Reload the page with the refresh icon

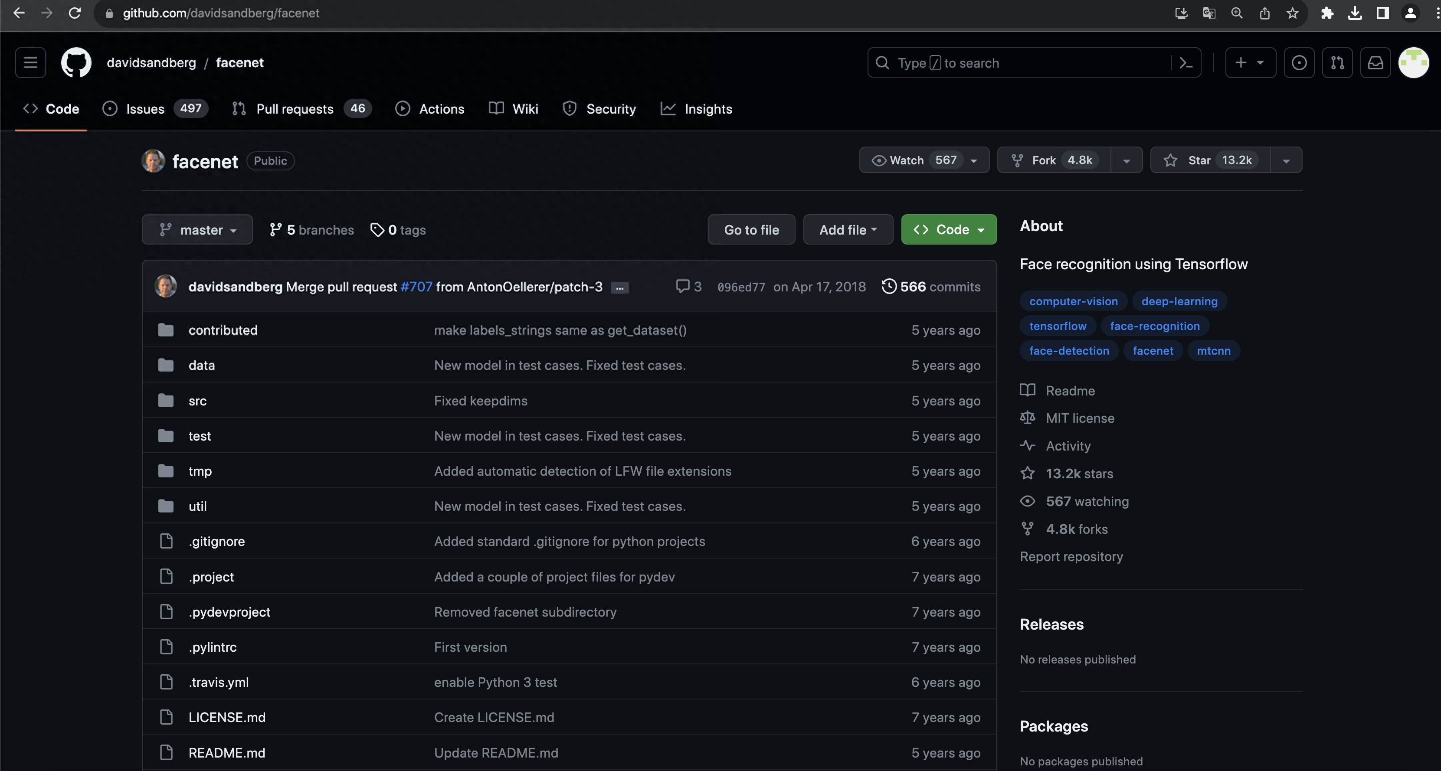75,13
